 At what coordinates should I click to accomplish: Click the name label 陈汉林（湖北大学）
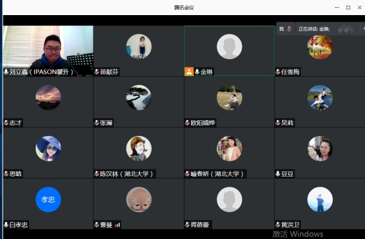[127, 174]
